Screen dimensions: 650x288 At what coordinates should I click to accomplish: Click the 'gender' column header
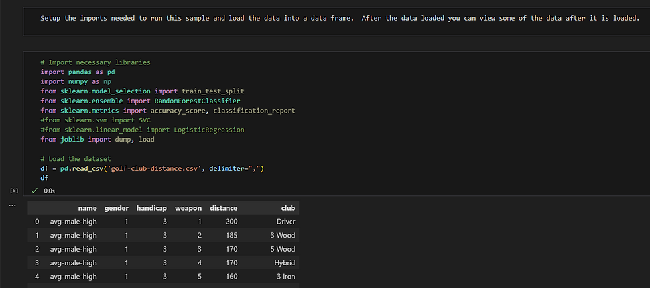[117, 208]
